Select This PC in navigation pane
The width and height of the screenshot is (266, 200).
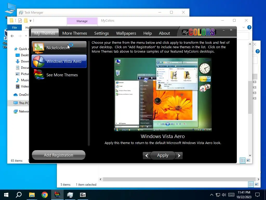point(18,103)
